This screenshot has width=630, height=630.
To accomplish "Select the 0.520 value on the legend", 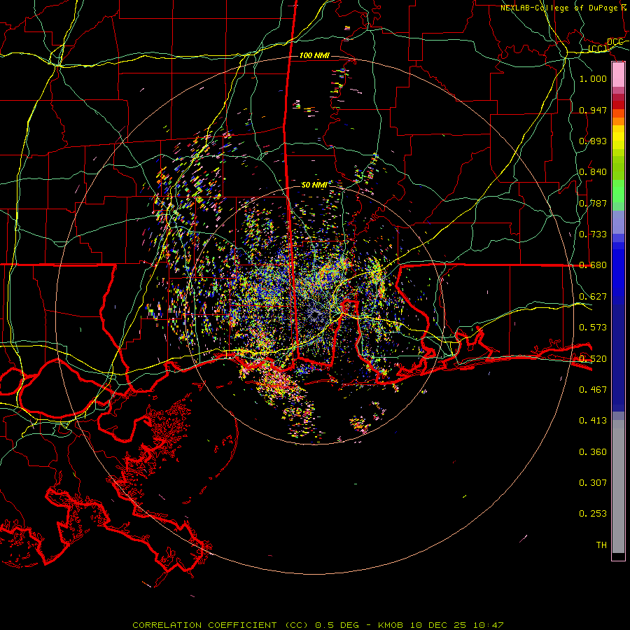I will coord(593,359).
